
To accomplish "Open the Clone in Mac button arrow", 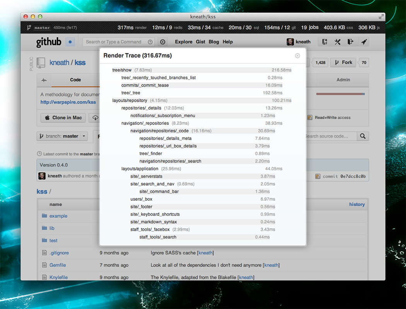I will point(95,118).
